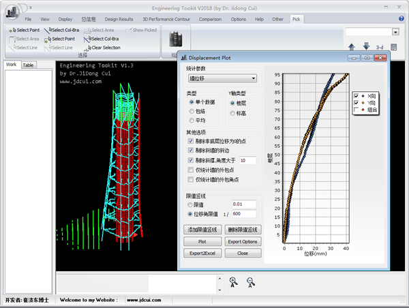Click the second-row greyed Select Area tool

(24, 39)
